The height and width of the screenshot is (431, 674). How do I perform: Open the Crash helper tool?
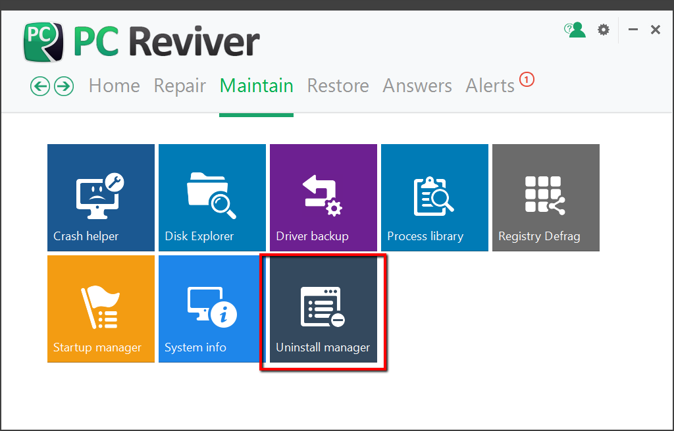[100, 197]
